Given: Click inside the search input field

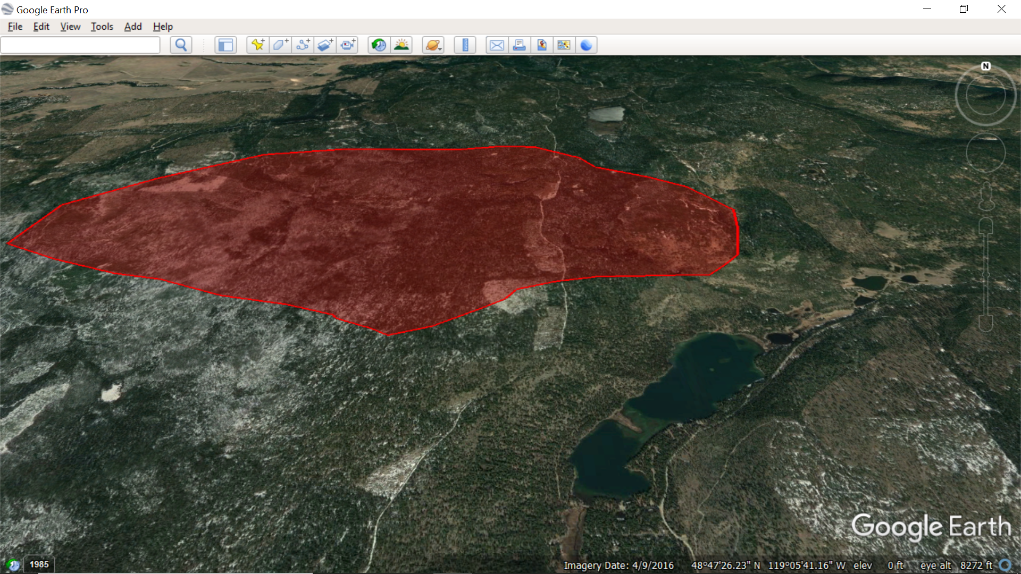Looking at the screenshot, I should coord(80,45).
